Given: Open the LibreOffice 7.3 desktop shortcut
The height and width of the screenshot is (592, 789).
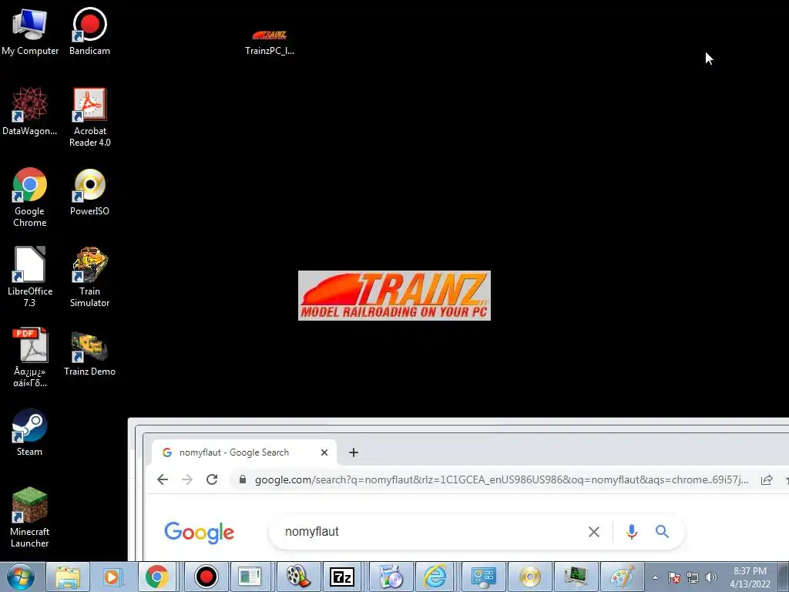Looking at the screenshot, I should pos(30,277).
